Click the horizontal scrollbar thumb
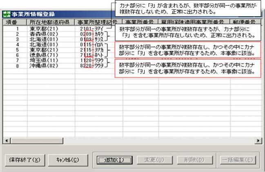The height and width of the screenshot is (172, 265). tap(36, 140)
